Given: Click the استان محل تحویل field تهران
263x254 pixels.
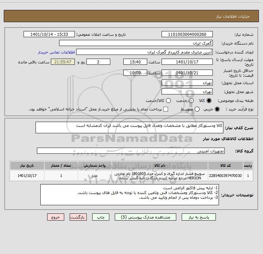Looking at the screenshot, I should pyautogui.click(x=187, y=83).
